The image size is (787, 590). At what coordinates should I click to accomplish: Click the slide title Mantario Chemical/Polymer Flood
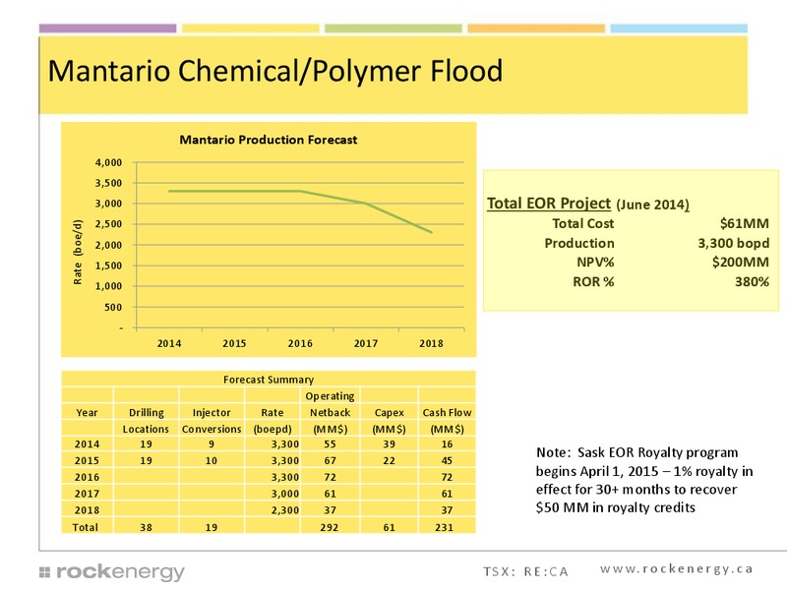pos(275,71)
